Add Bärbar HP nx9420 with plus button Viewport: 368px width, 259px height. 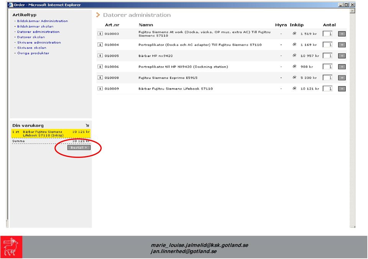click(342, 56)
